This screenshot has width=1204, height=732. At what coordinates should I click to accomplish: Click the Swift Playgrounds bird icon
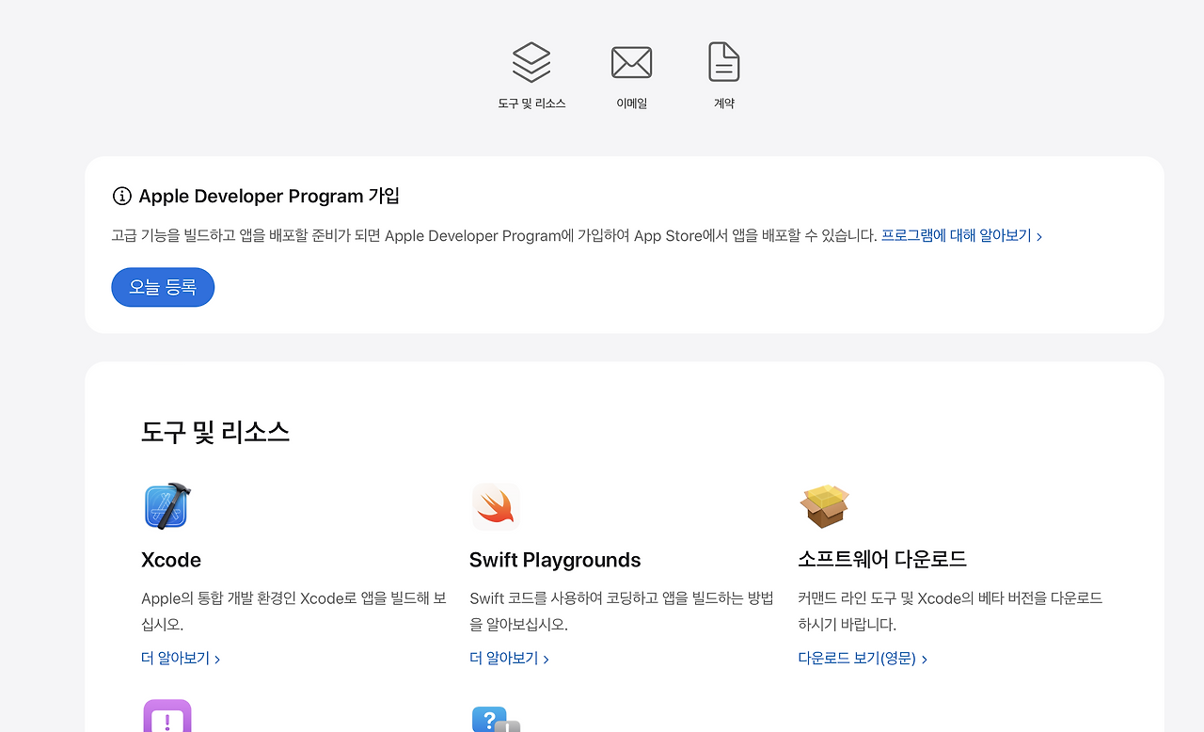(496, 506)
